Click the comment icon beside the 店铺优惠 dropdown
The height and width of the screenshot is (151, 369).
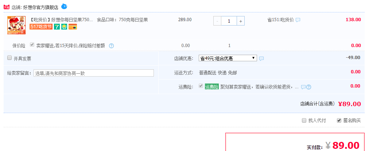261,58
